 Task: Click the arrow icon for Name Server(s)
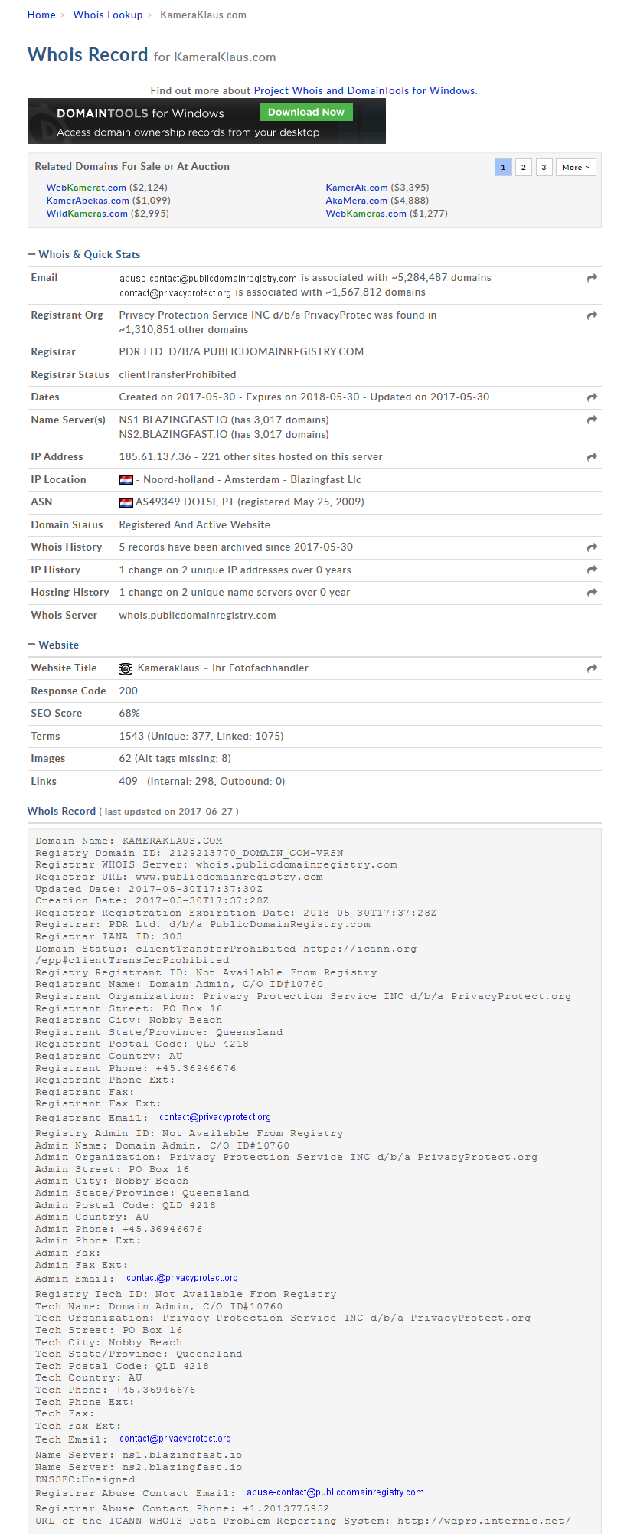592,420
